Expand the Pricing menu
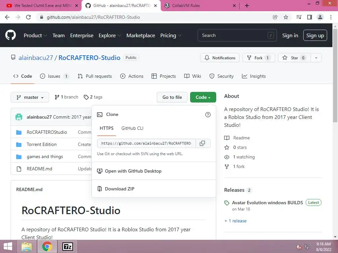 pos(171,36)
